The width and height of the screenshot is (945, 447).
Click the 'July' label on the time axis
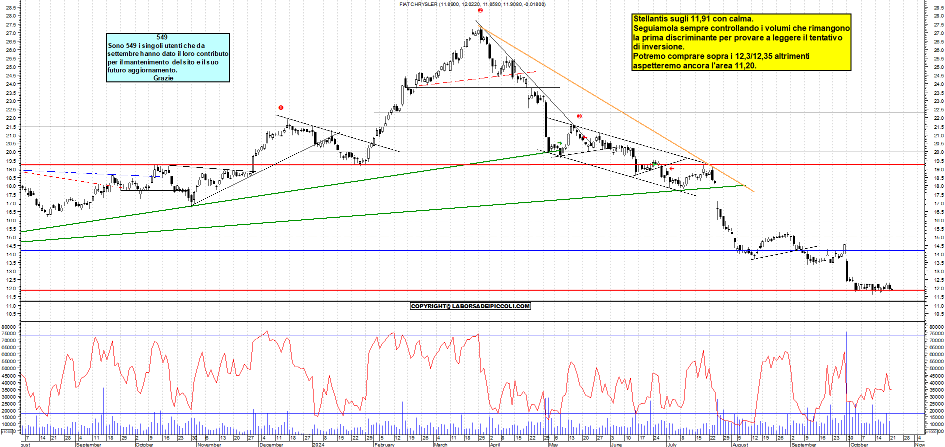[672, 445]
